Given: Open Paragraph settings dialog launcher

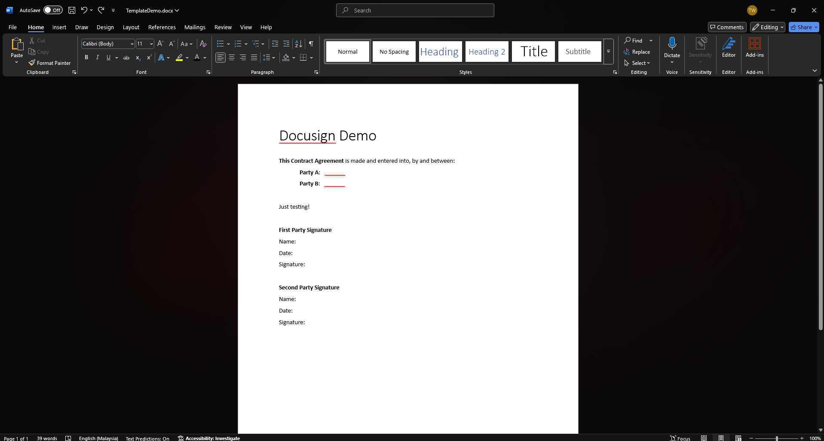Looking at the screenshot, I should [x=316, y=72].
